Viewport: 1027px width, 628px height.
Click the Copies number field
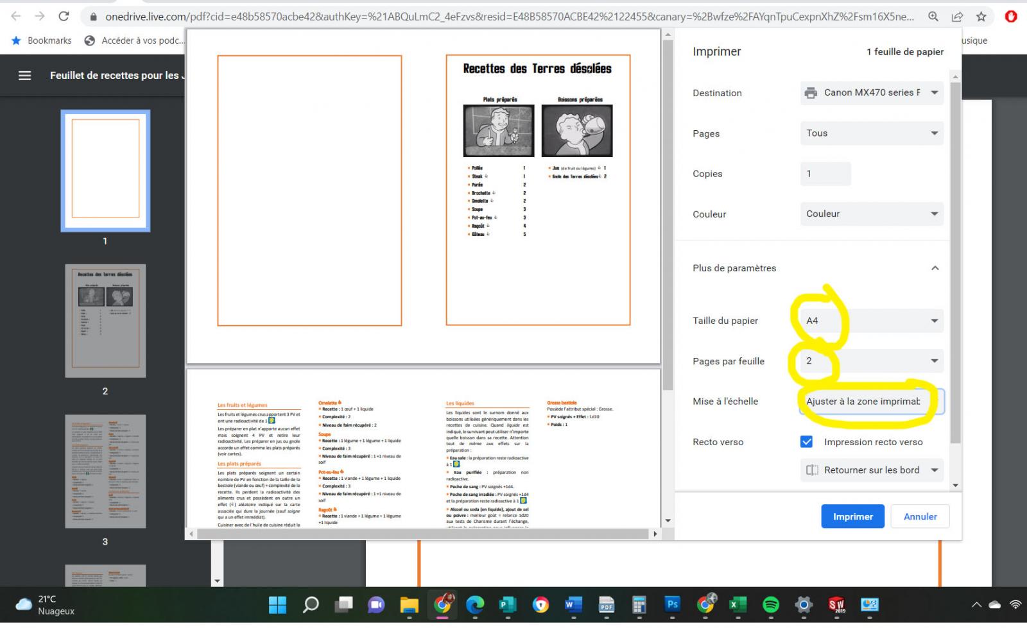point(825,174)
